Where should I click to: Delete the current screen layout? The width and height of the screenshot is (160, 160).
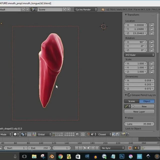pos(27,9)
